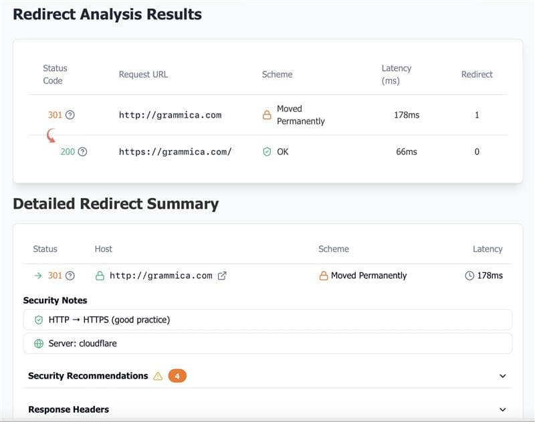Click the orange lock icon beside Moved Permanently
535x422 pixels.
[x=267, y=114]
